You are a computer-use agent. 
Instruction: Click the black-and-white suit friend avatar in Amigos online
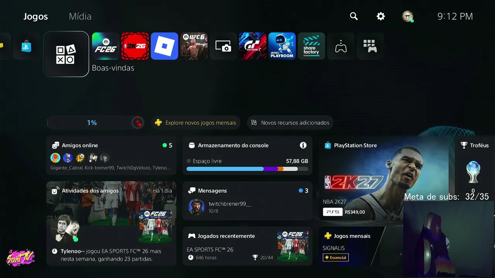[92, 158]
